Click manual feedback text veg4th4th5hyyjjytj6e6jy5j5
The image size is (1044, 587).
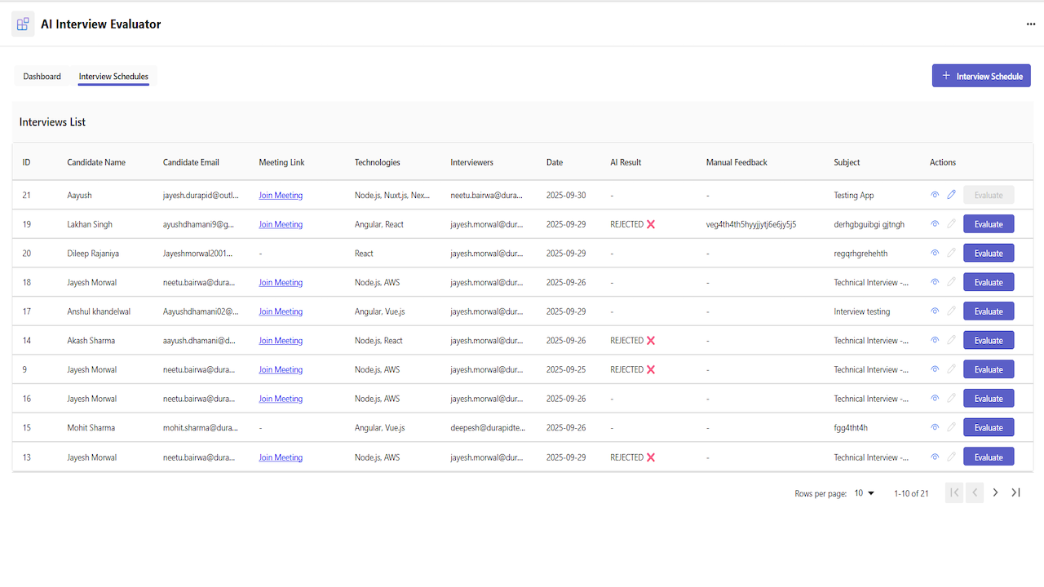coord(751,224)
